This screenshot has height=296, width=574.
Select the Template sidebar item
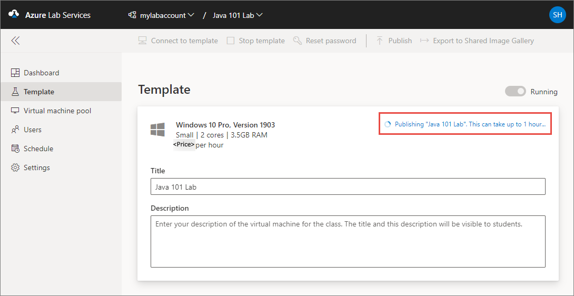coord(61,92)
